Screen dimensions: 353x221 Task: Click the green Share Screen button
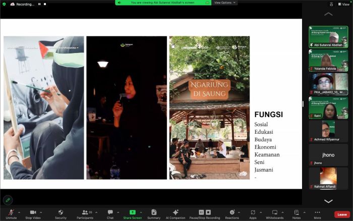(x=132, y=213)
